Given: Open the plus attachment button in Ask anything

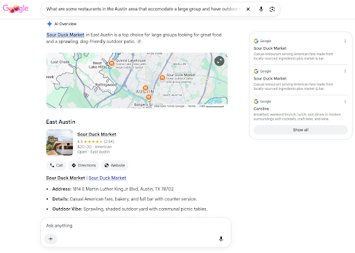Looking at the screenshot, I should point(51,238).
